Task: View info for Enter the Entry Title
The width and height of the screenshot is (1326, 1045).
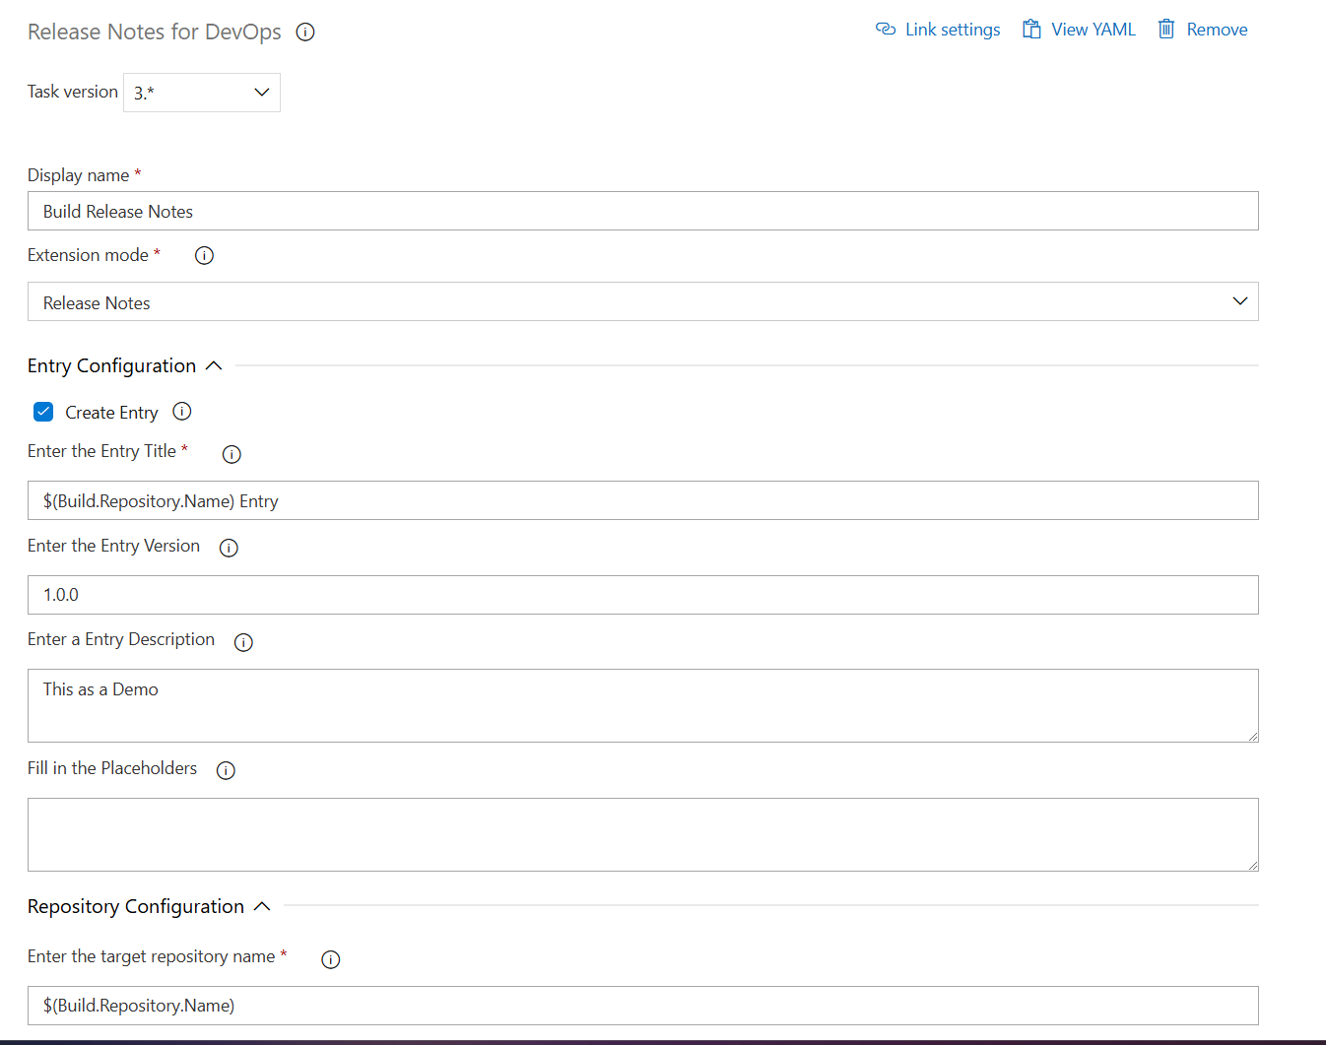Action: click(x=232, y=454)
